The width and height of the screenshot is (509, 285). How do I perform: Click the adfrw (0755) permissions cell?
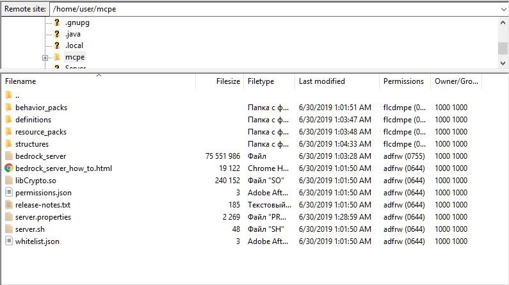404,156
